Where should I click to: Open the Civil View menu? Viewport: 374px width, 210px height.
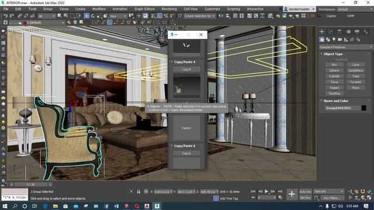point(191,9)
